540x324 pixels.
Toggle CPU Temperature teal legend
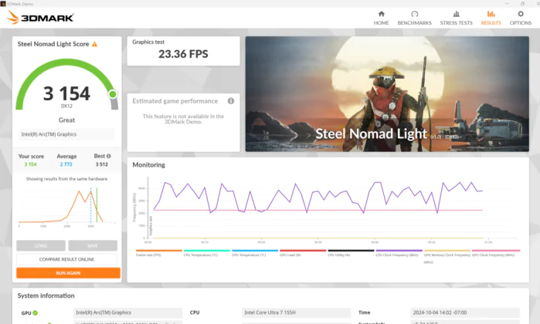(206, 253)
